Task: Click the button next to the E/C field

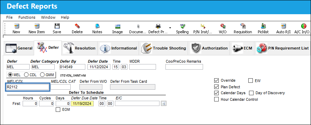Action: click(x=164, y=104)
